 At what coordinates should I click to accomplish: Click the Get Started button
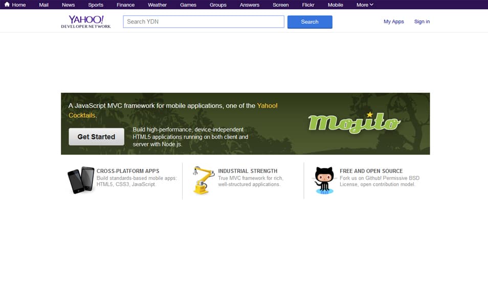pos(96,137)
